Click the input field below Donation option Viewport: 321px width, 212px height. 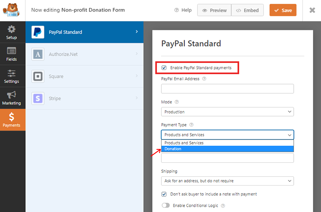[228, 158]
